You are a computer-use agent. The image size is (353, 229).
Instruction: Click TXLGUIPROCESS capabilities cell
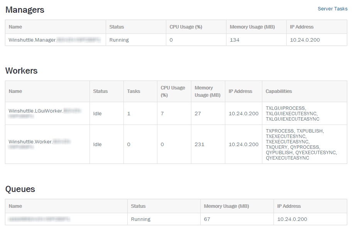click(x=304, y=113)
